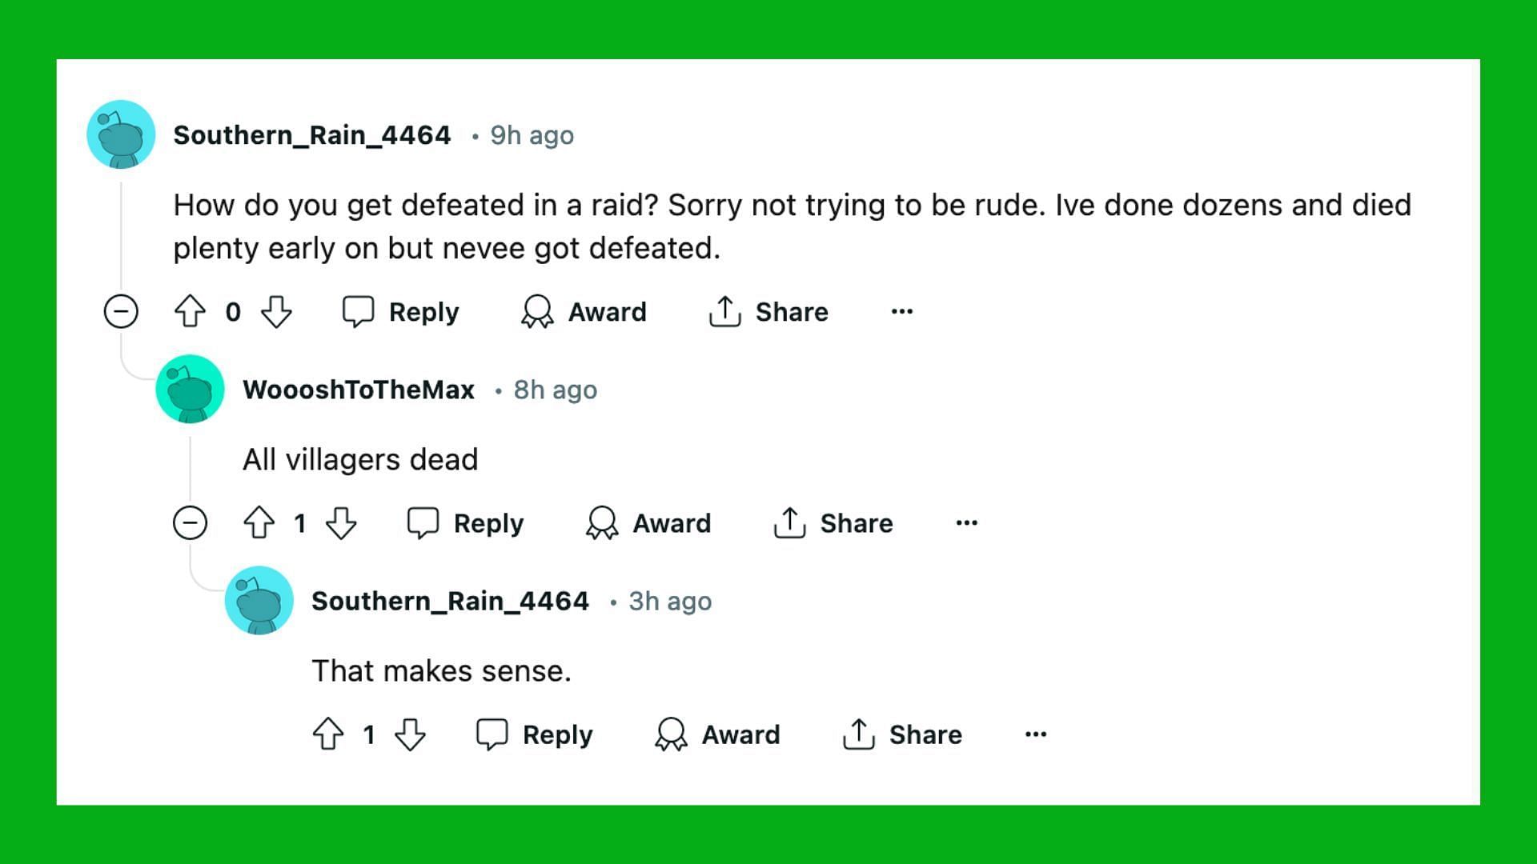Award the 'That makes sense.' comment
Viewport: 1537px width, 864px height.
point(717,734)
